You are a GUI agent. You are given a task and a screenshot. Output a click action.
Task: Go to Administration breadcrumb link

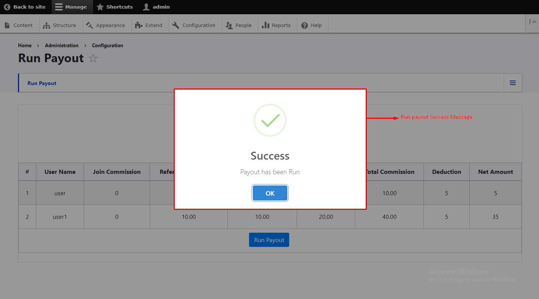62,45
